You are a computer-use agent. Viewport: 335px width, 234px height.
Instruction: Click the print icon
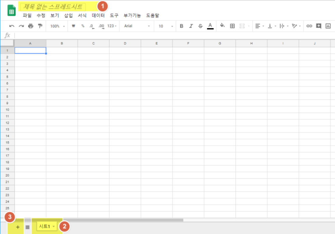31,26
